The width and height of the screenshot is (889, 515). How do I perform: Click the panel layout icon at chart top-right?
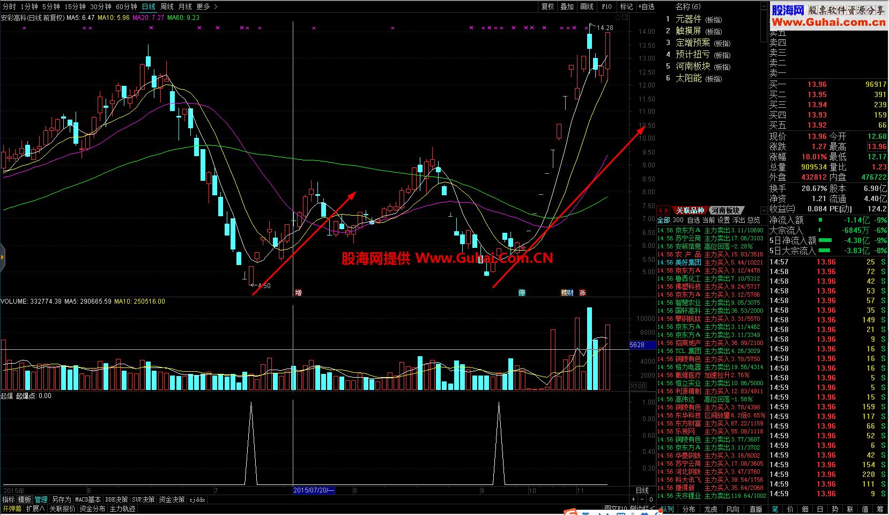point(625,17)
